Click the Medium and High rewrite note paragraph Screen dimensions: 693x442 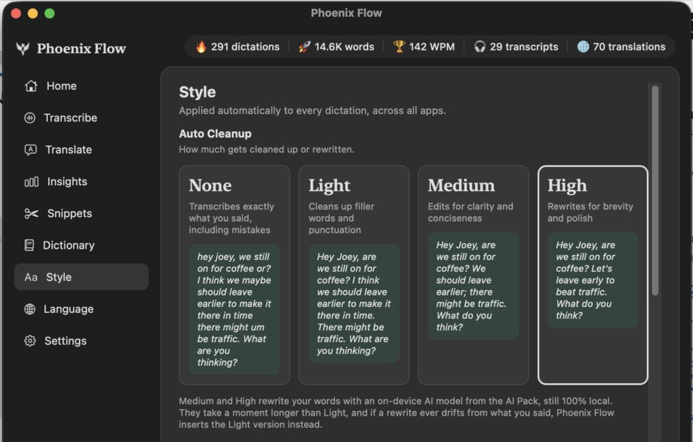pos(397,413)
